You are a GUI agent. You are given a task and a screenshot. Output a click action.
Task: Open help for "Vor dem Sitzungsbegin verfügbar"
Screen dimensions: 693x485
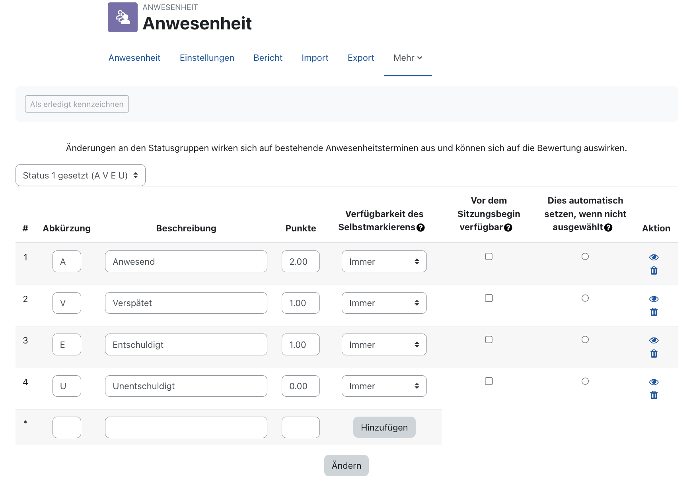pos(508,227)
